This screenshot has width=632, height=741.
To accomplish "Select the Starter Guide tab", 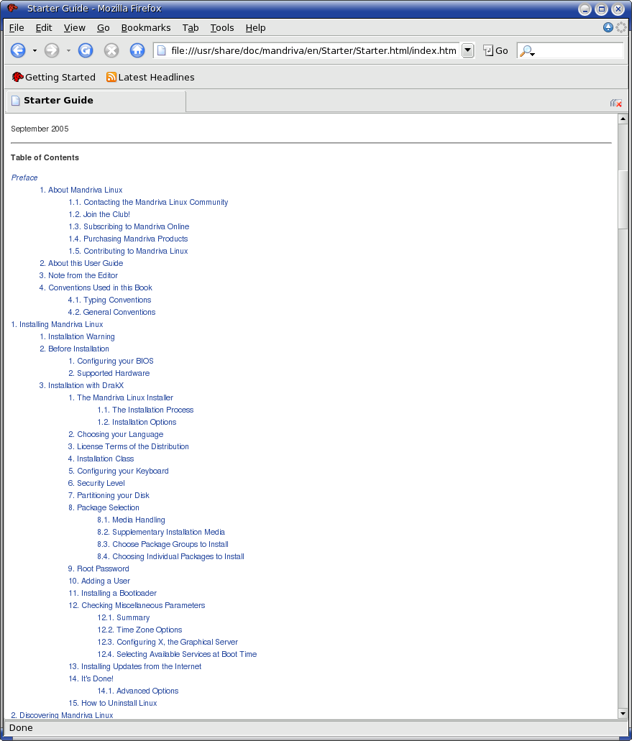I will [96, 101].
